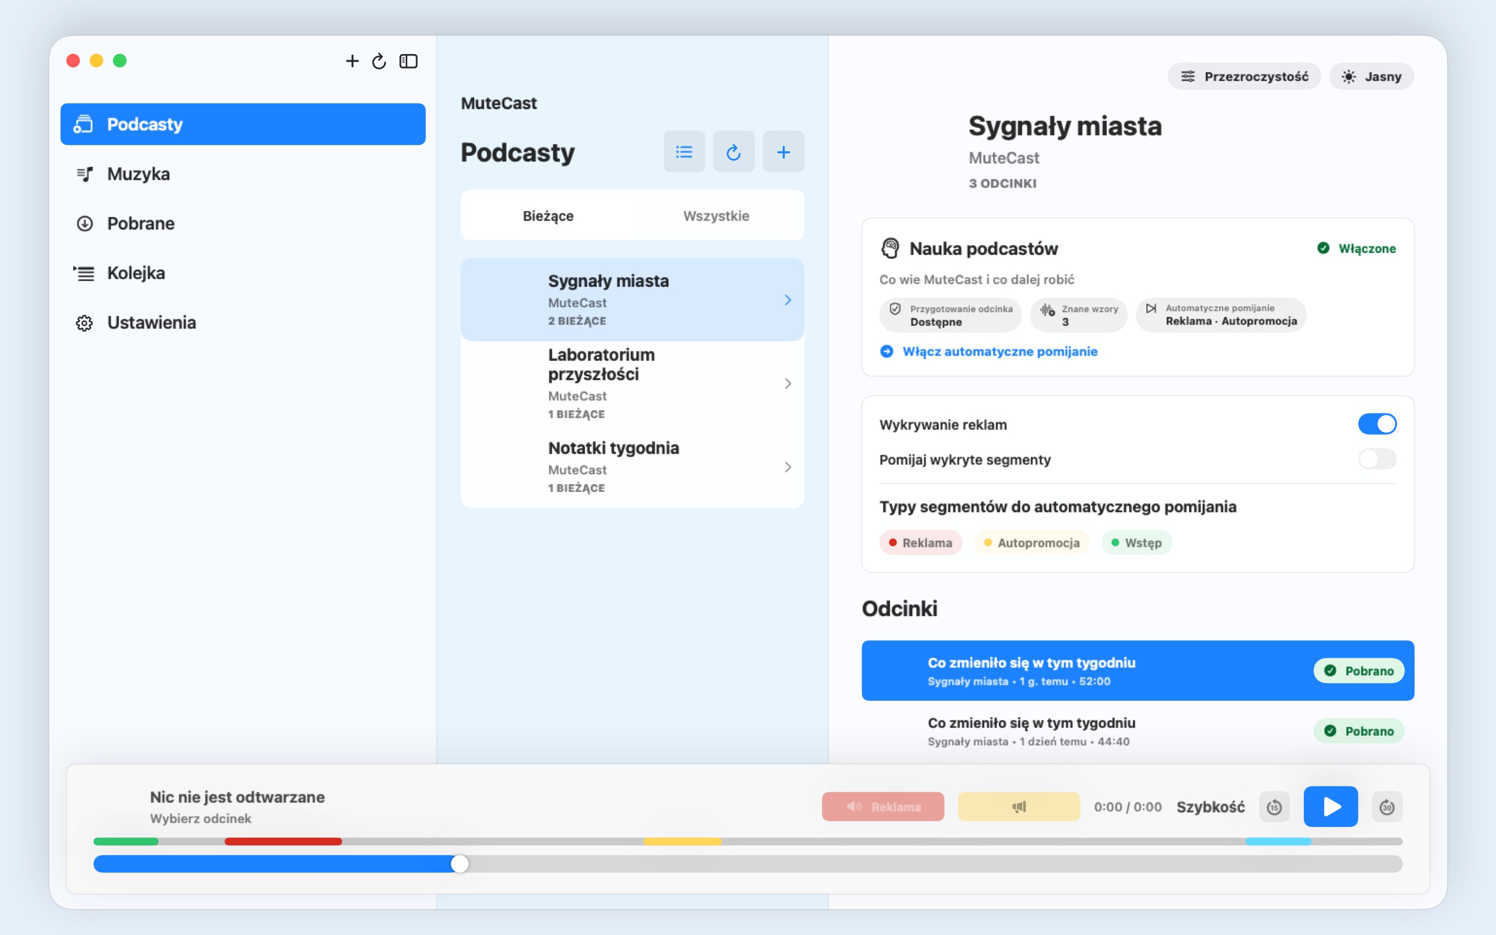Toggle the Reklama segment type chip

920,543
